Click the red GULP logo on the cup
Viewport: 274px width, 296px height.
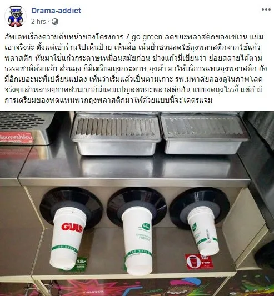[72, 228]
